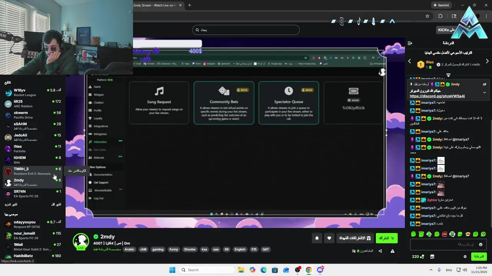Open the JedoAli channel in sidebar

[33, 137]
